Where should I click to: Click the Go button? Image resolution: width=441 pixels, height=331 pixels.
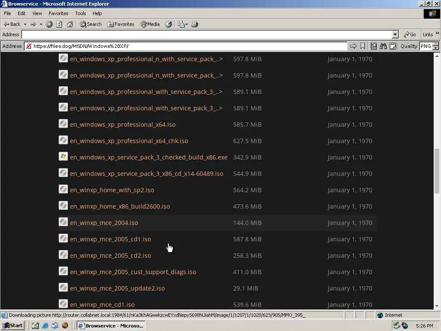click(410, 34)
